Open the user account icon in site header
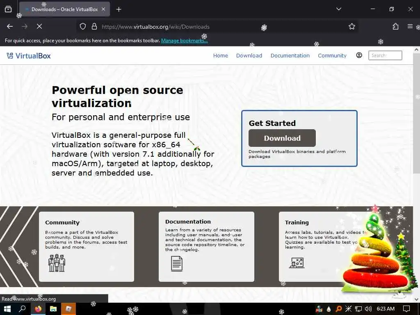 359,55
